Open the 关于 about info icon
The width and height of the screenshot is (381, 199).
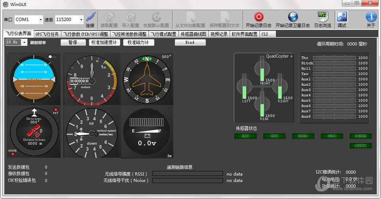(371, 17)
